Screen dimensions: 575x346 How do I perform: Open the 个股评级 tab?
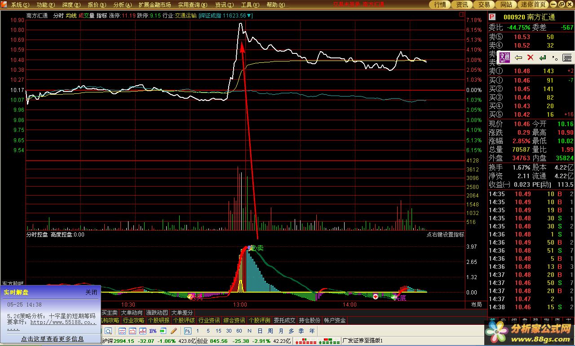(184, 320)
